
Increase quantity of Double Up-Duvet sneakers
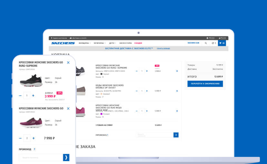(x=147, y=91)
